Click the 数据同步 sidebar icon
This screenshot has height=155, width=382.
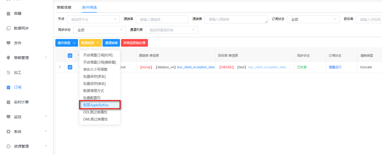pos(8,28)
